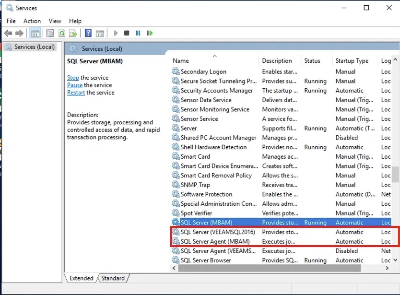The image size is (400, 295).
Task: Click the vertical scrollbar thumb
Action: click(395, 175)
